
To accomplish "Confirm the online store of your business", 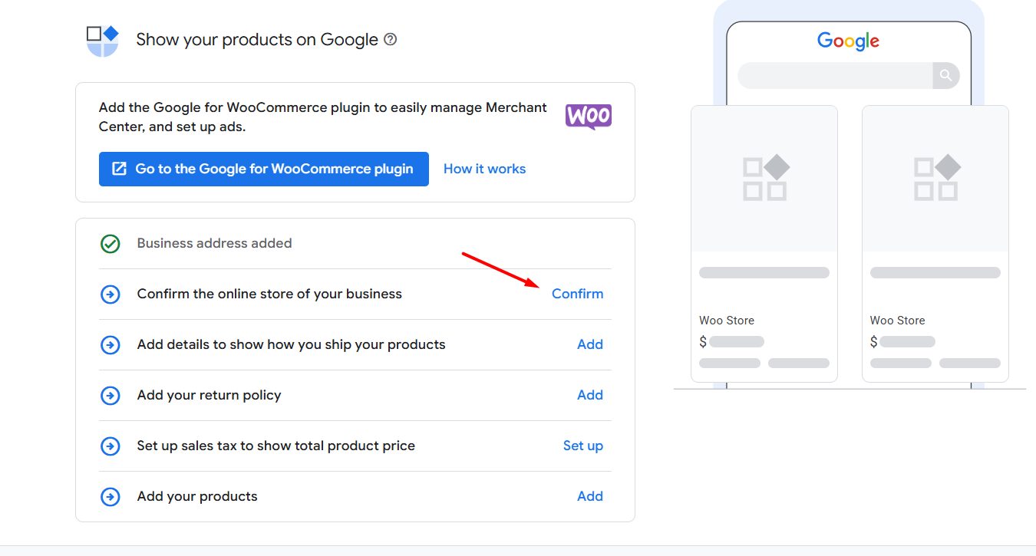I will pyautogui.click(x=577, y=294).
